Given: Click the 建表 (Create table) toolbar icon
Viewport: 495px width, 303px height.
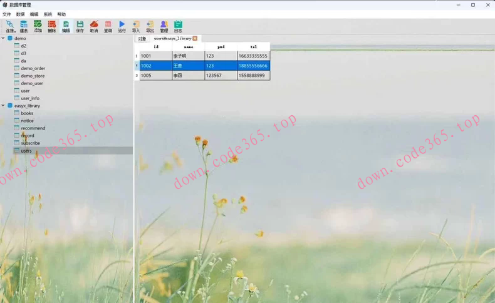Looking at the screenshot, I should (x=24, y=24).
